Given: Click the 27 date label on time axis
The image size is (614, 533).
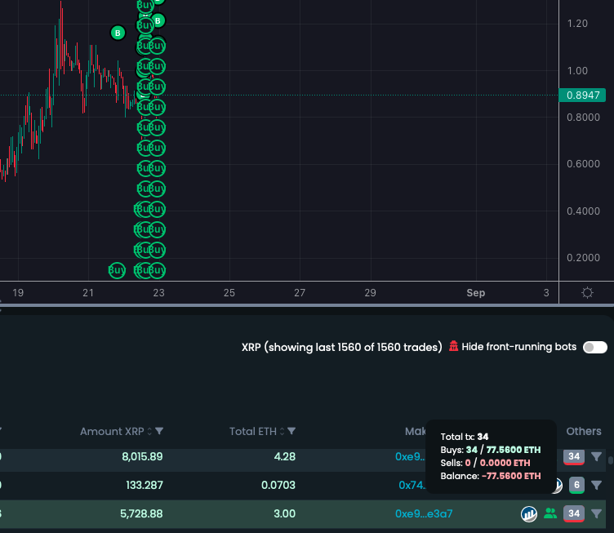Looking at the screenshot, I should coord(300,293).
